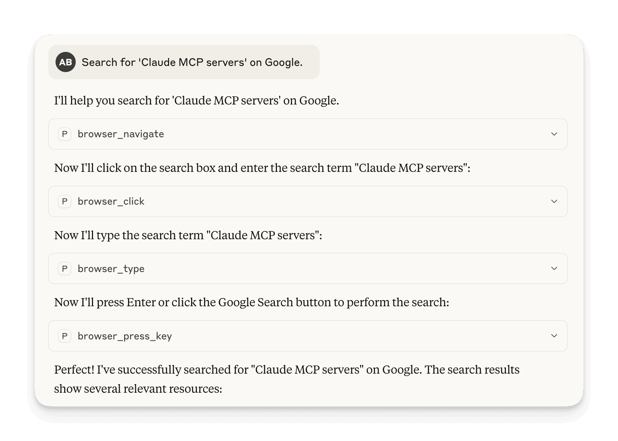Select the browser_press_key tool name label

124,336
